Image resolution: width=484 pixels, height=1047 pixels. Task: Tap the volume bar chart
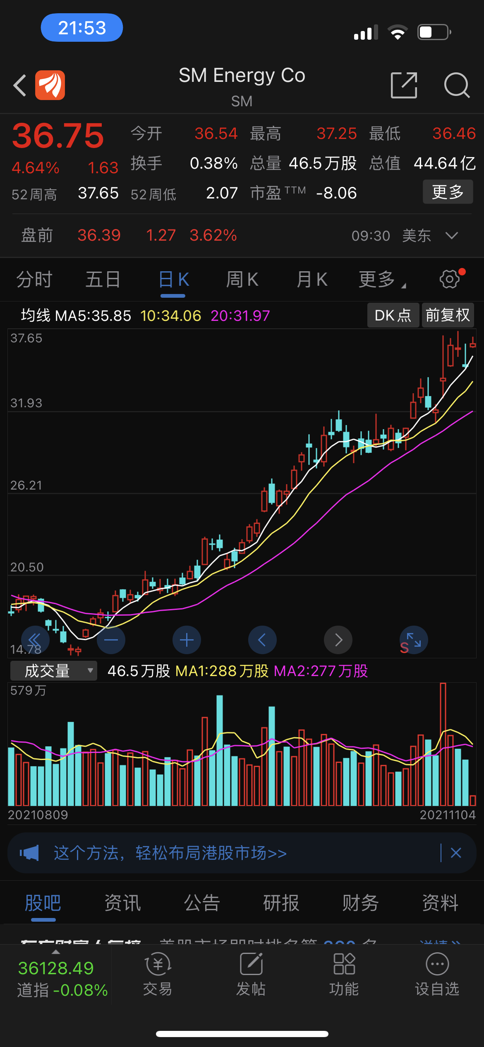pyautogui.click(x=242, y=744)
